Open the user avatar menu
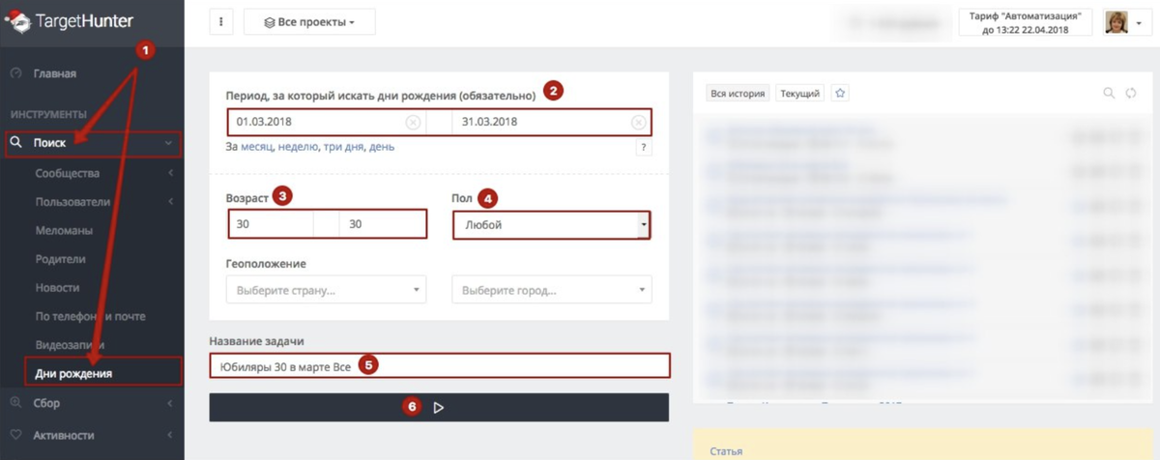 coord(1129,22)
